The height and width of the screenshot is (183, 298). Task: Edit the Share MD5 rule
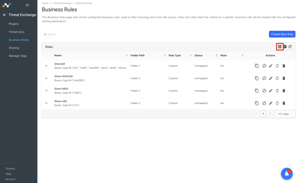[x=271, y=91]
